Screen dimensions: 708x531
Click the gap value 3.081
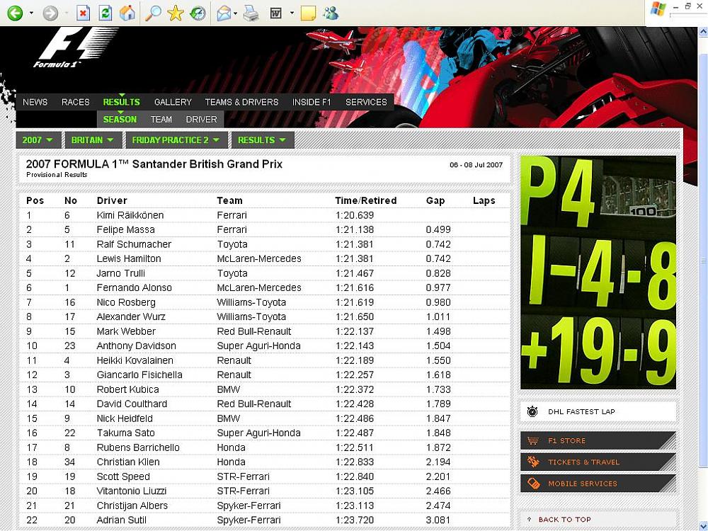point(438,520)
